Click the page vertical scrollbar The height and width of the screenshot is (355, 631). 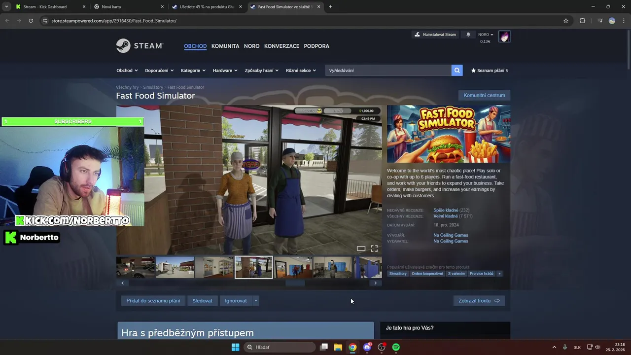click(x=628, y=49)
